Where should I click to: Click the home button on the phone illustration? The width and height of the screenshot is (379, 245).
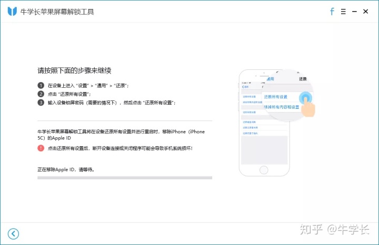click(264, 170)
